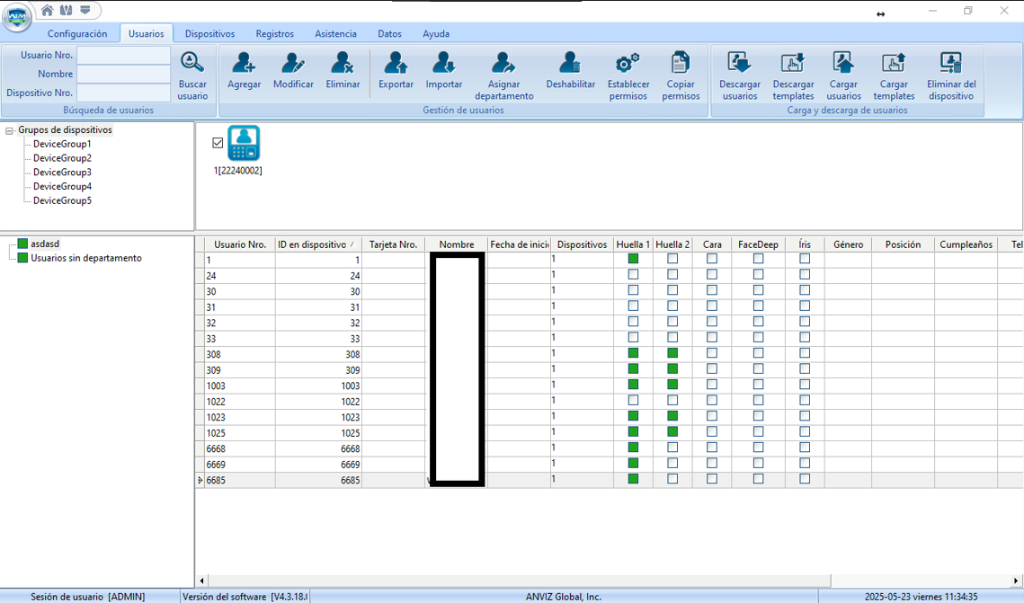Image resolution: width=1024 pixels, height=603 pixels.
Task: Select DeviceGroup5 in tree
Action: (x=62, y=200)
